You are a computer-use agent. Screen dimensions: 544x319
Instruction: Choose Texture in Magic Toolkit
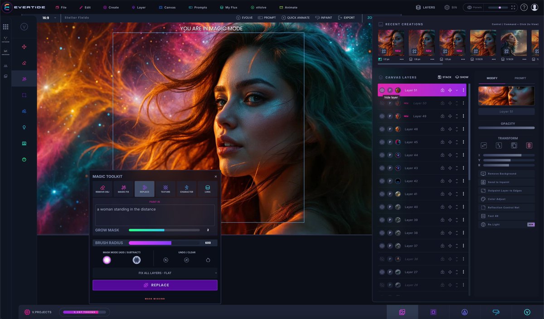click(165, 189)
